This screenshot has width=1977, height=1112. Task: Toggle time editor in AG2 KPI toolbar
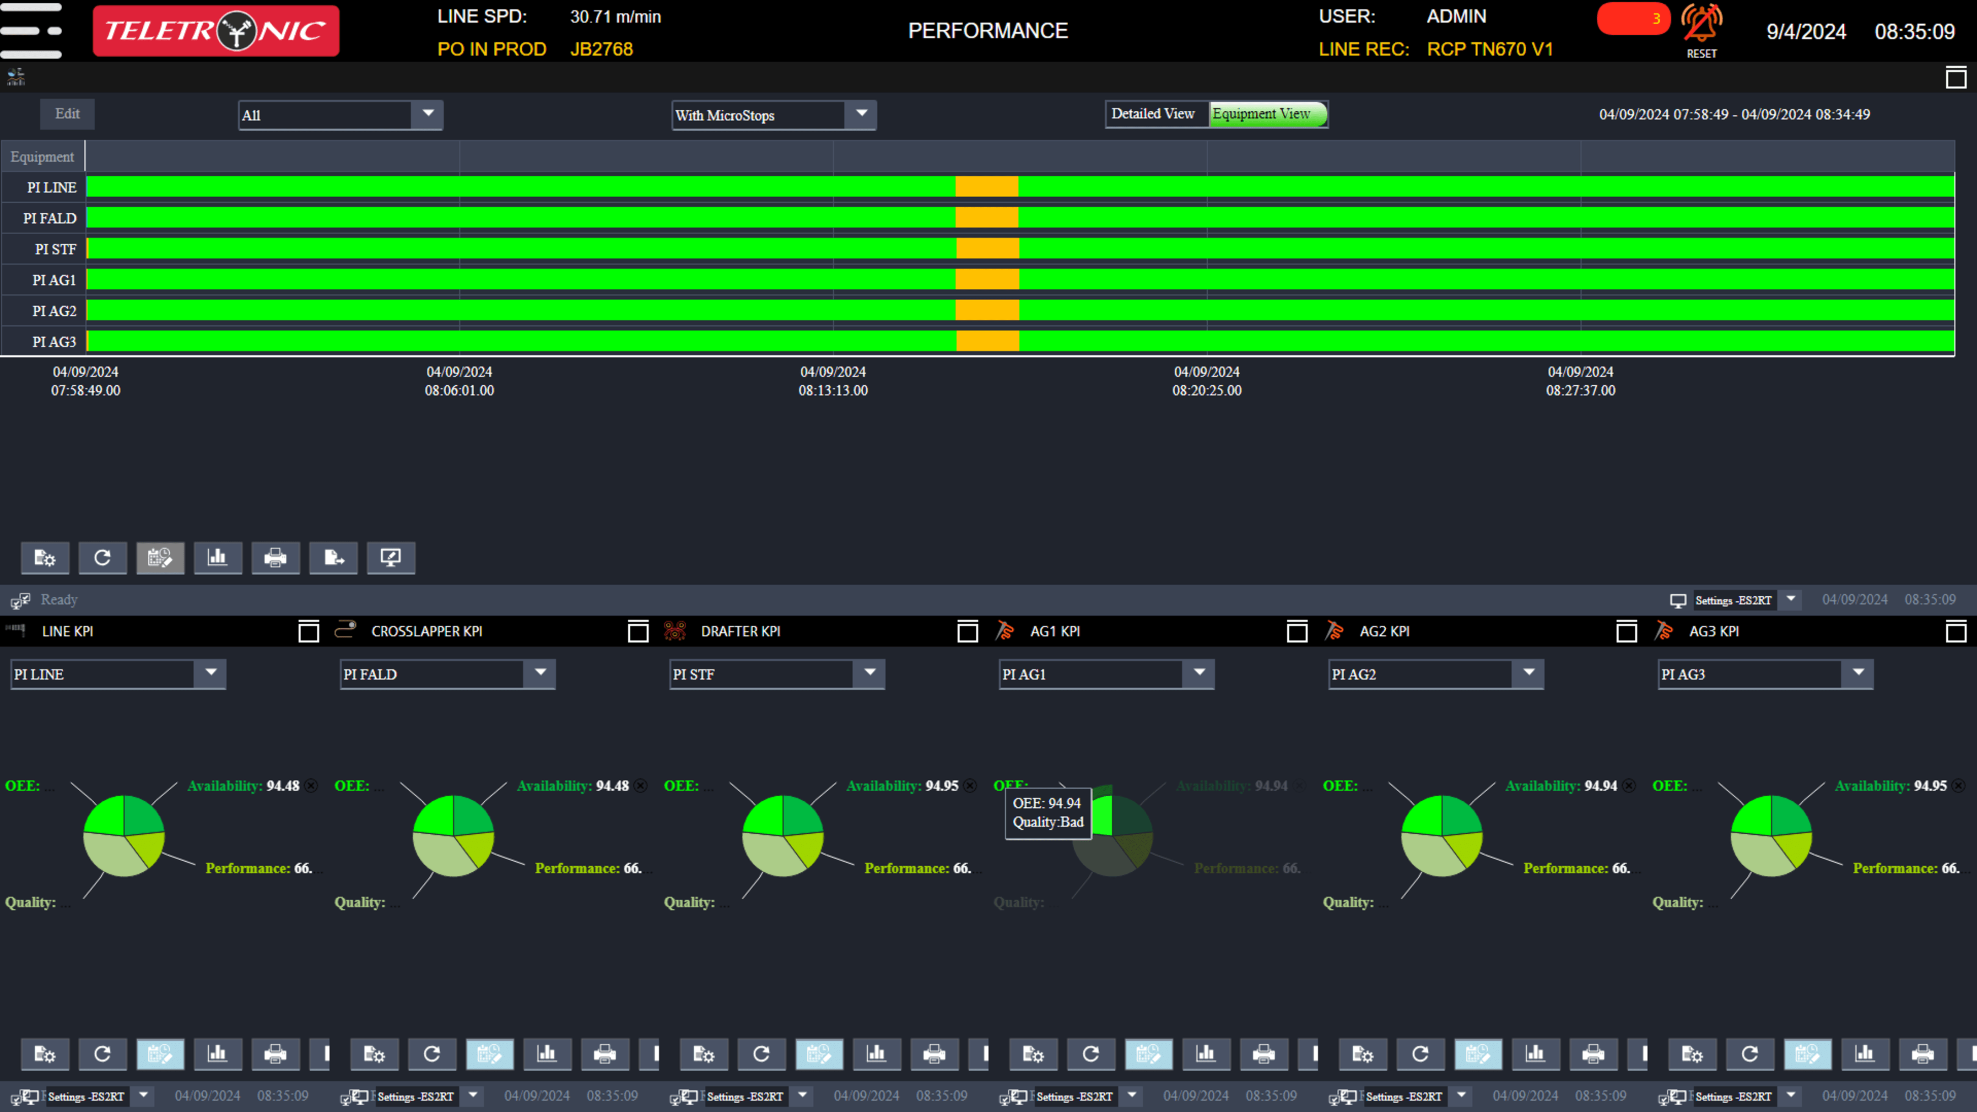(x=1478, y=1054)
